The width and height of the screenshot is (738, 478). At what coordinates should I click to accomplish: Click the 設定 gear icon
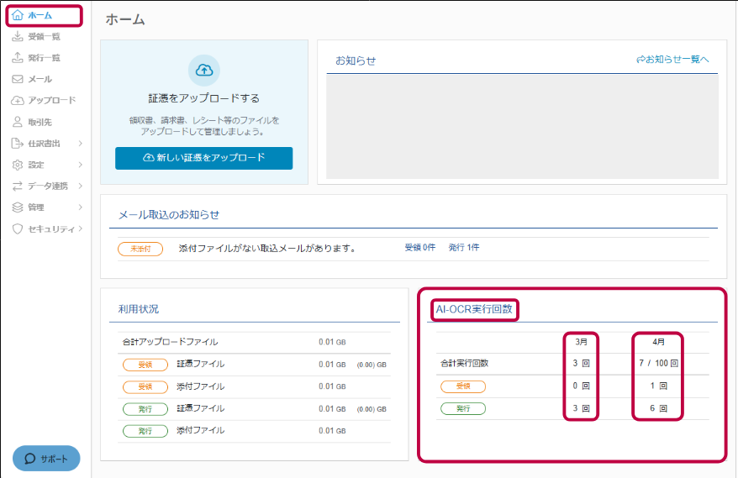[x=18, y=165]
